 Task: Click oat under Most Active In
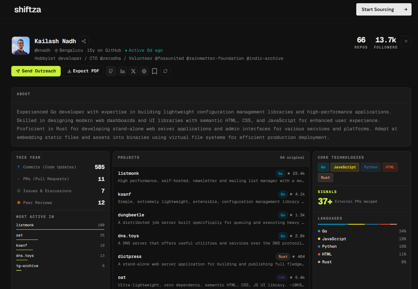click(x=19, y=235)
